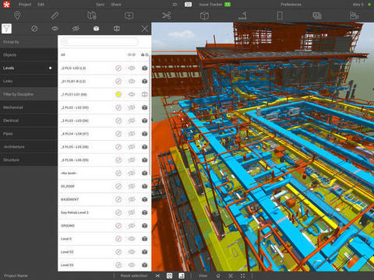Select the camera viewpoints icon at toolbar end

click(354, 16)
